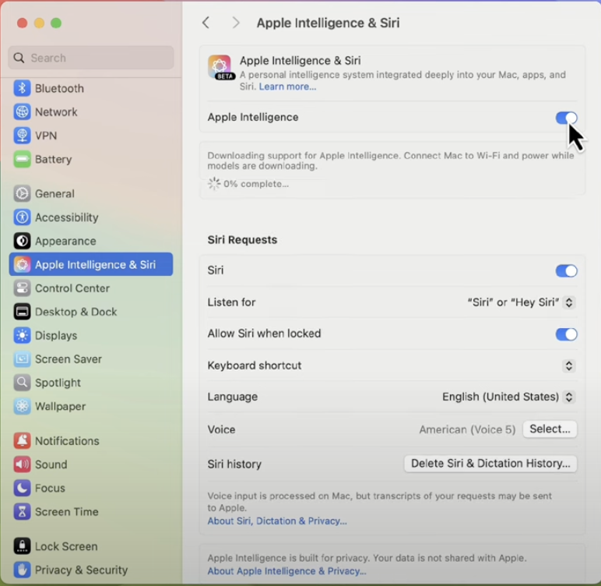Click the Lock Screen icon
The height and width of the screenshot is (586, 601).
pyautogui.click(x=22, y=546)
